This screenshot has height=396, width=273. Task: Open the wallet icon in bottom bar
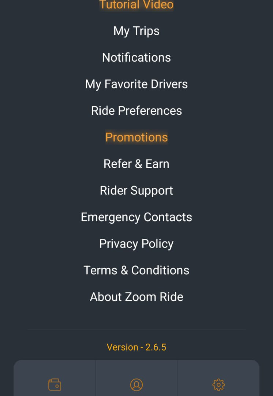(55, 384)
